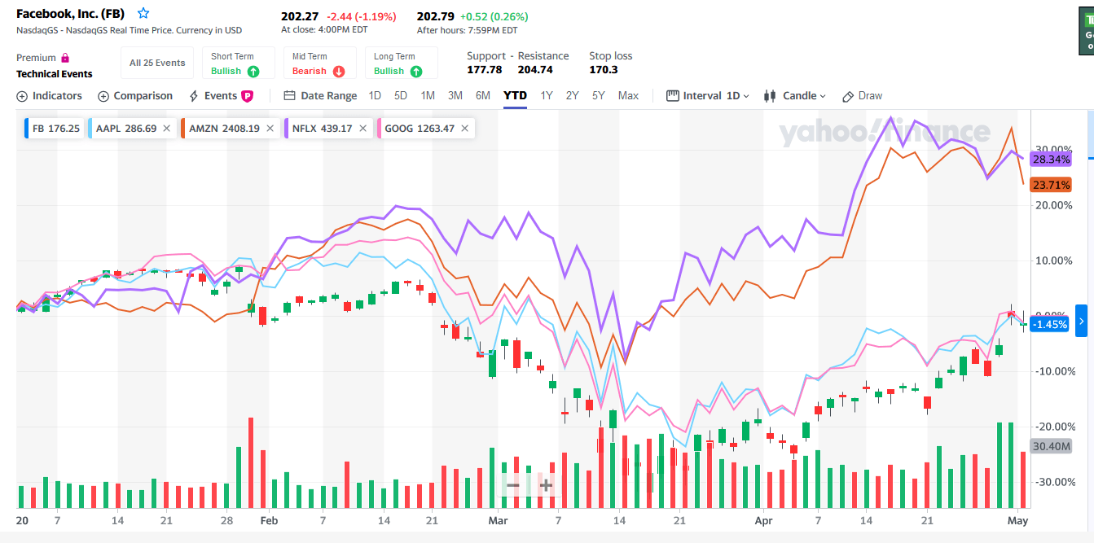The height and width of the screenshot is (543, 1094).
Task: Open the Long Term Bullish card
Action: pos(402,63)
